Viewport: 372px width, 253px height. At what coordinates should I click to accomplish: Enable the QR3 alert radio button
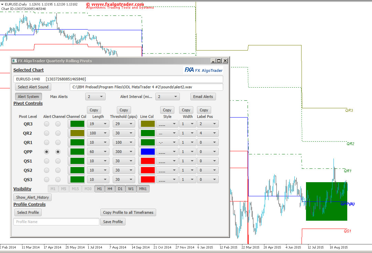tap(46, 124)
